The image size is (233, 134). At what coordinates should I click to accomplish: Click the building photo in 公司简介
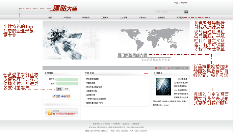tap(163, 87)
